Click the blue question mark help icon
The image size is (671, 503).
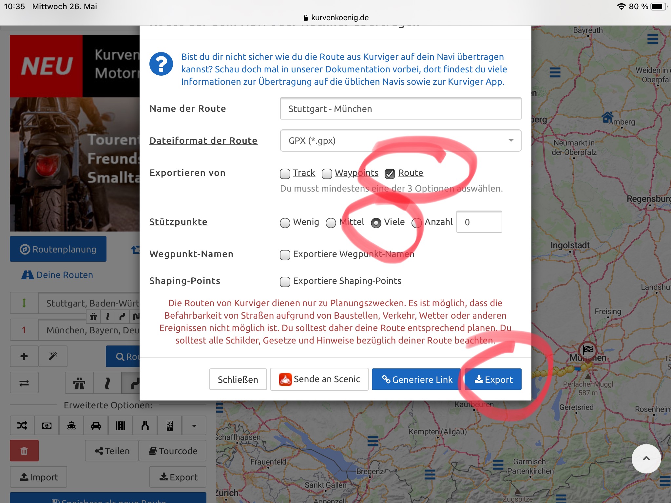[161, 64]
